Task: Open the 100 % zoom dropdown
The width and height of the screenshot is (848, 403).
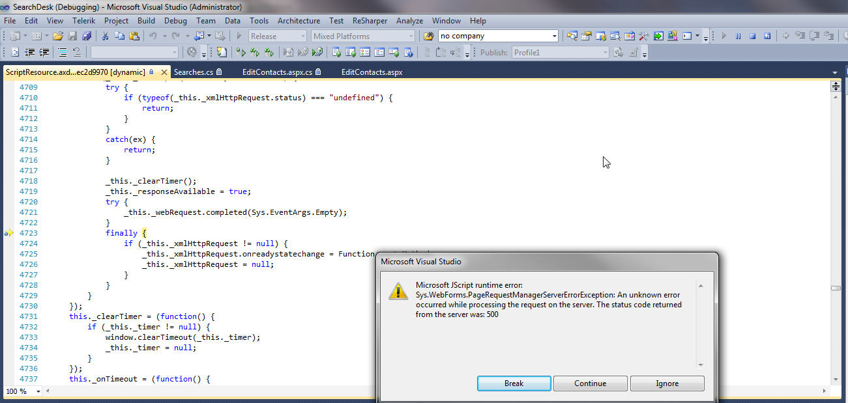Action: tap(38, 391)
